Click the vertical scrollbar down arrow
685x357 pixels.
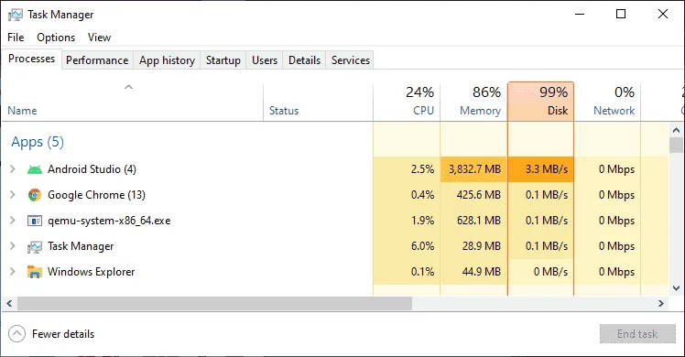point(676,288)
